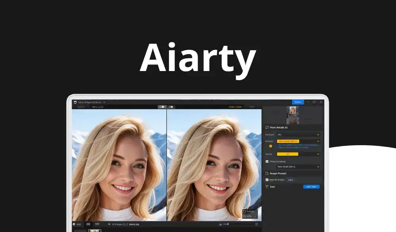Click the Add Text button

[311, 187]
